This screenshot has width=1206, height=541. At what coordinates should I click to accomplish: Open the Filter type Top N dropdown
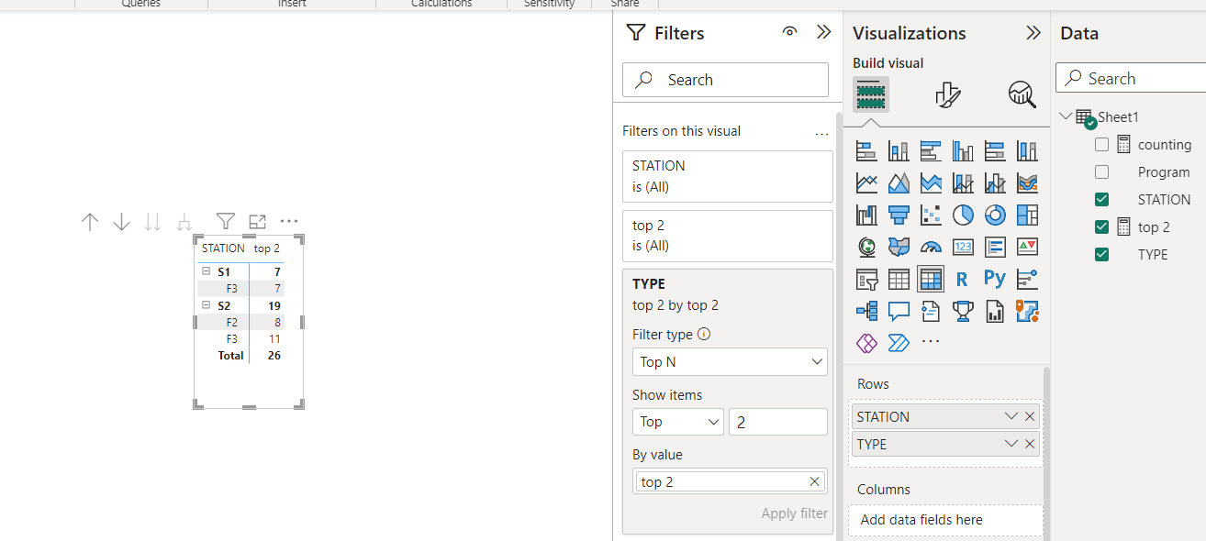[730, 362]
